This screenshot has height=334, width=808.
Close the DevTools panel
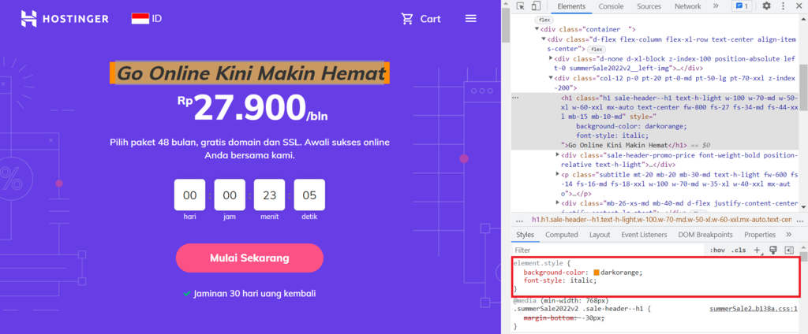coord(799,6)
